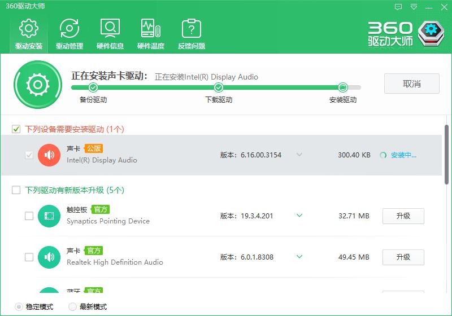Open the 硬件温度 thermometer icon

tap(151, 28)
